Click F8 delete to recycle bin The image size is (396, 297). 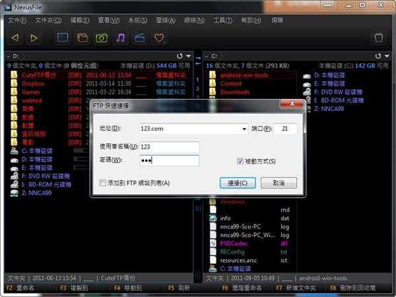[353, 288]
